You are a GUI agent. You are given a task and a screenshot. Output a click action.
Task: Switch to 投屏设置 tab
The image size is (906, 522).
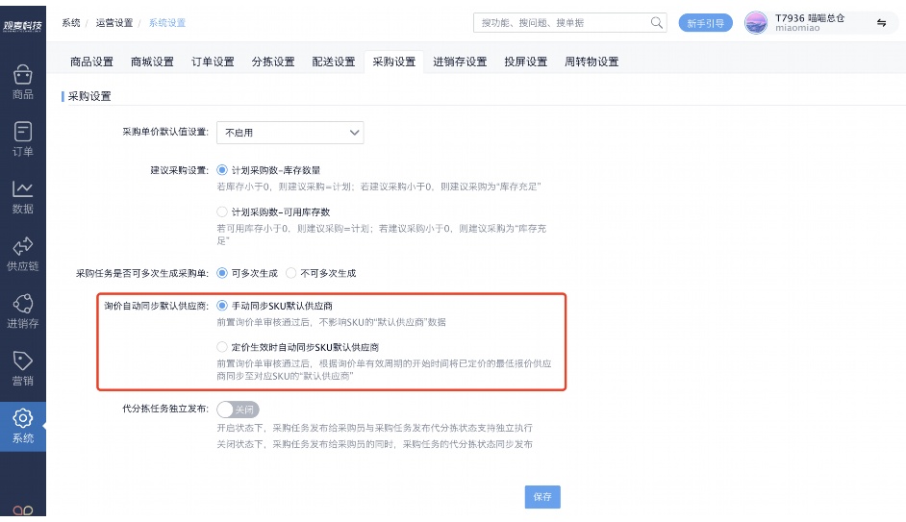point(526,62)
